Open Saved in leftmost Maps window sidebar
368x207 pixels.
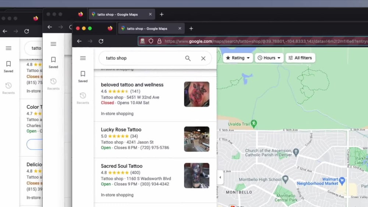click(8, 67)
